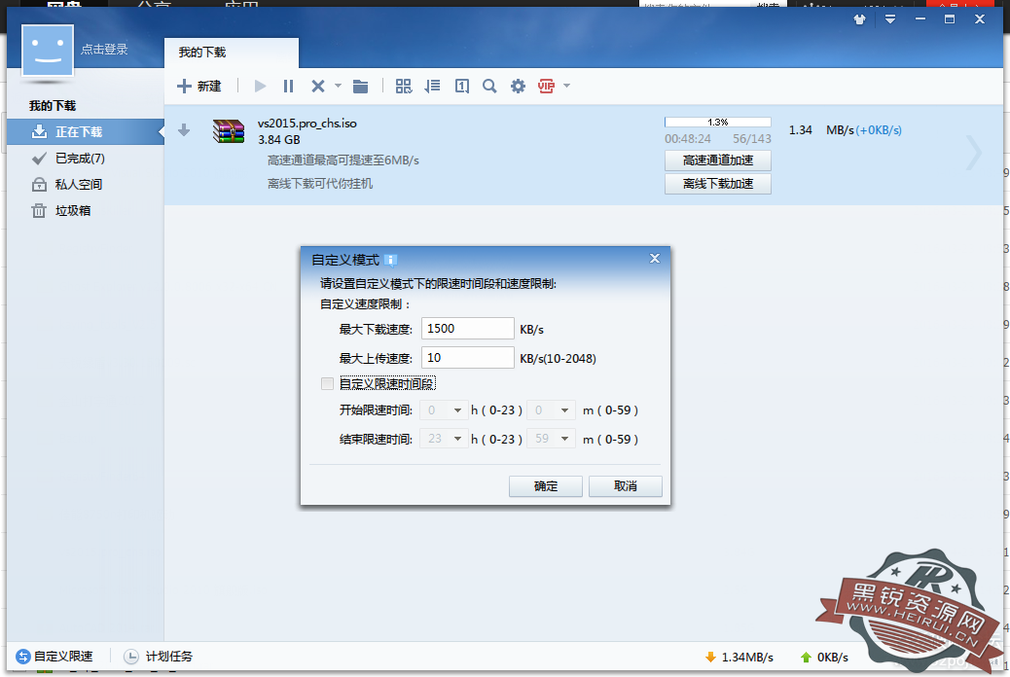
Task: Click the (+0KB/s) acceleration speed text
Action: tap(879, 130)
